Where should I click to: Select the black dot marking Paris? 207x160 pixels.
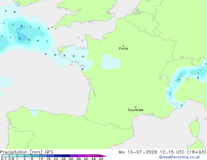123,46
